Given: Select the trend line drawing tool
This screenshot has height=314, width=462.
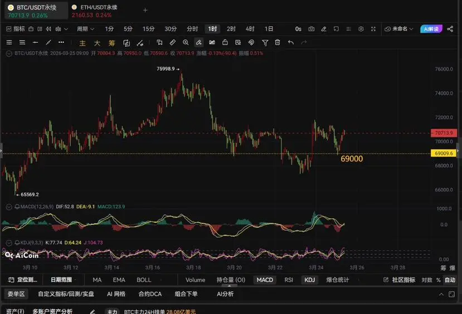Looking at the screenshot, I should coord(48,43).
